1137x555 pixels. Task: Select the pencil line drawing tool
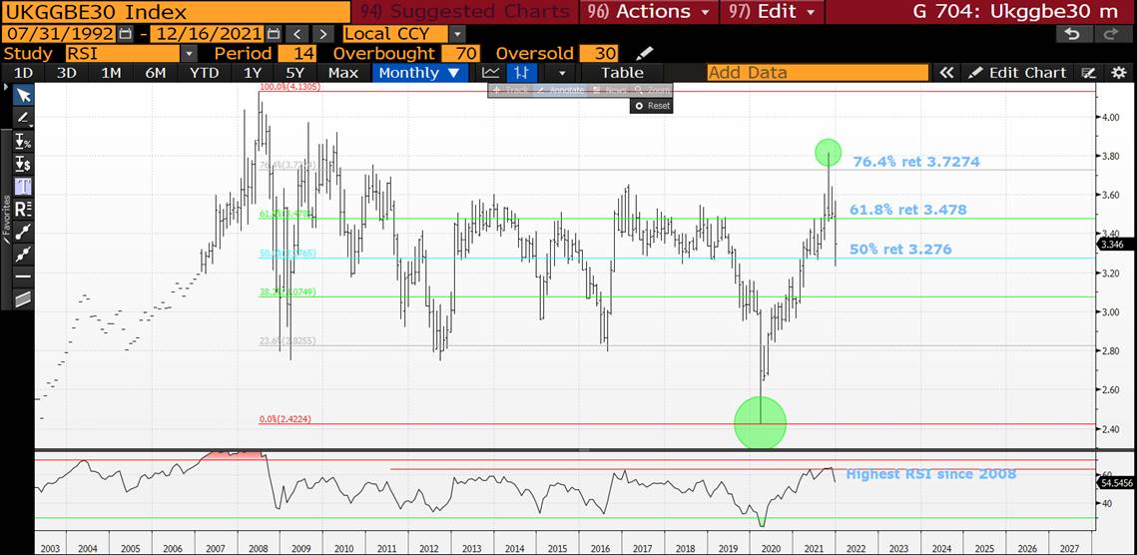click(24, 118)
